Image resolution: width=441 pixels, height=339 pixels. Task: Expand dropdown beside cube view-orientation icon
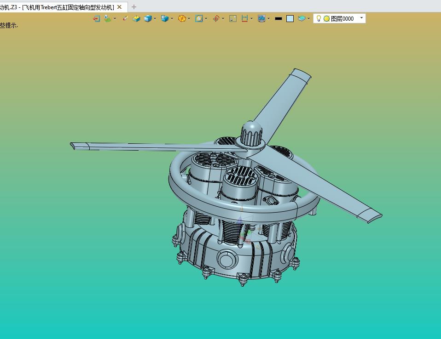[172, 19]
